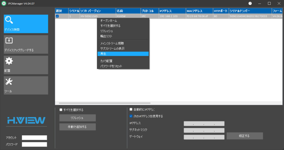Viewport: 284px width, 150px height.
Task: Click the help question mark icon
Action: (x=250, y=3)
